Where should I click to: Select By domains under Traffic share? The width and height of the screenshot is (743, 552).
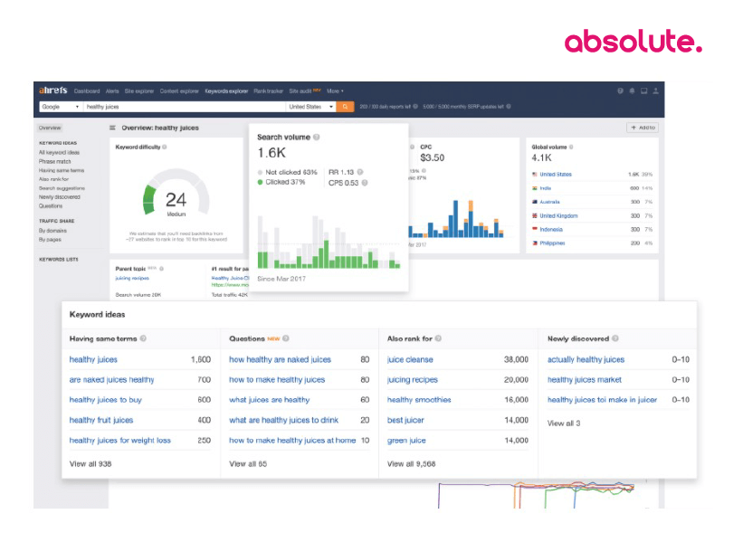(x=52, y=231)
